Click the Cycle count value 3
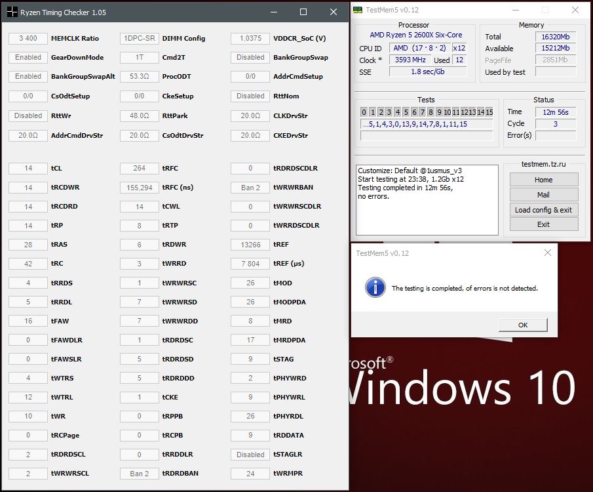Screen dimensions: 593x492 556,124
